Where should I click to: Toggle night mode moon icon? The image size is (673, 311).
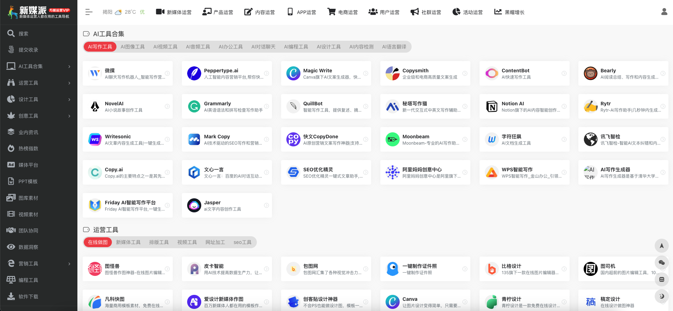point(661,296)
